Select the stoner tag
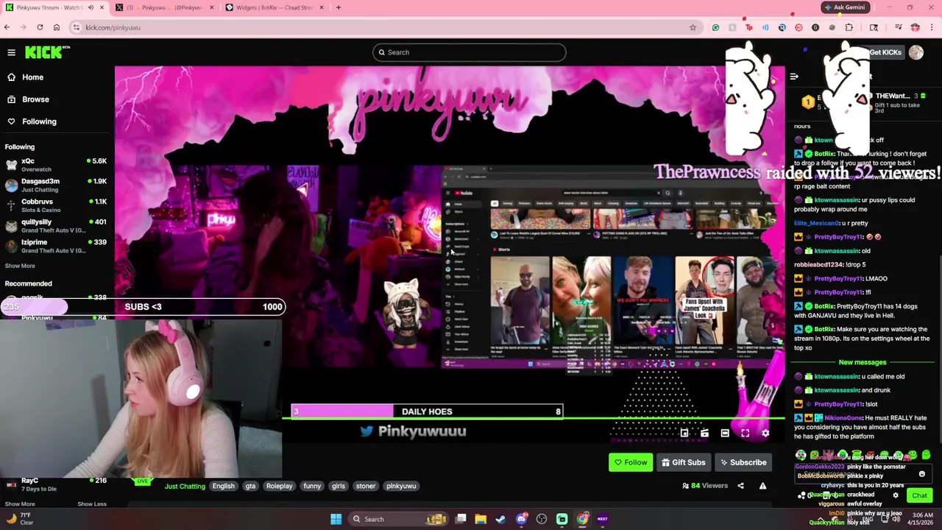This screenshot has height=530, width=942. [366, 486]
